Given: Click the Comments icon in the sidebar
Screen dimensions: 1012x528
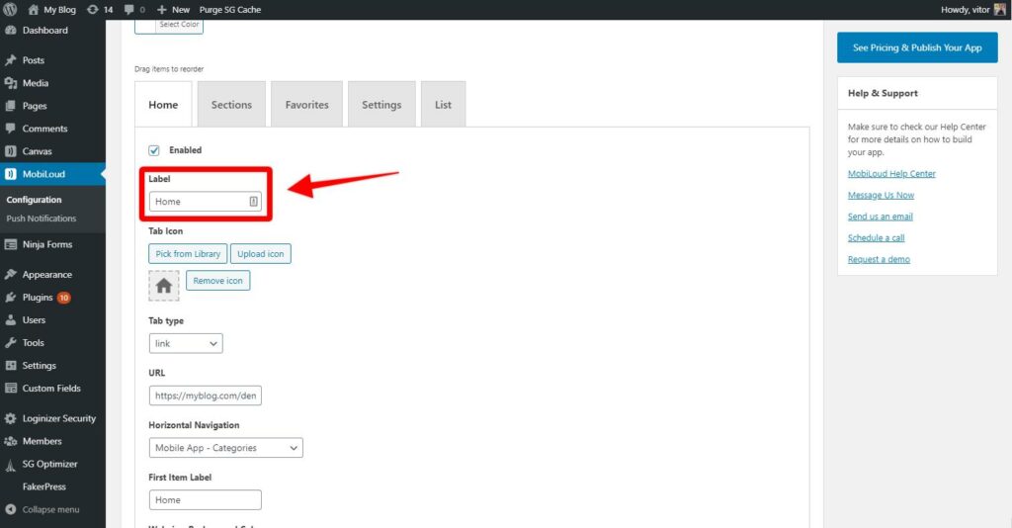Looking at the screenshot, I should click(10, 129).
